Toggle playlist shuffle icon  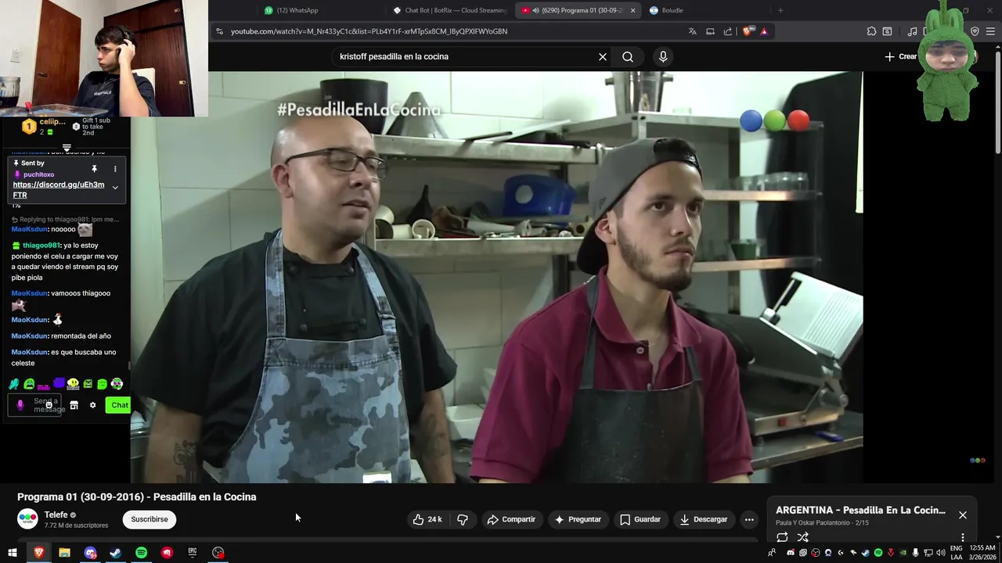tap(802, 537)
